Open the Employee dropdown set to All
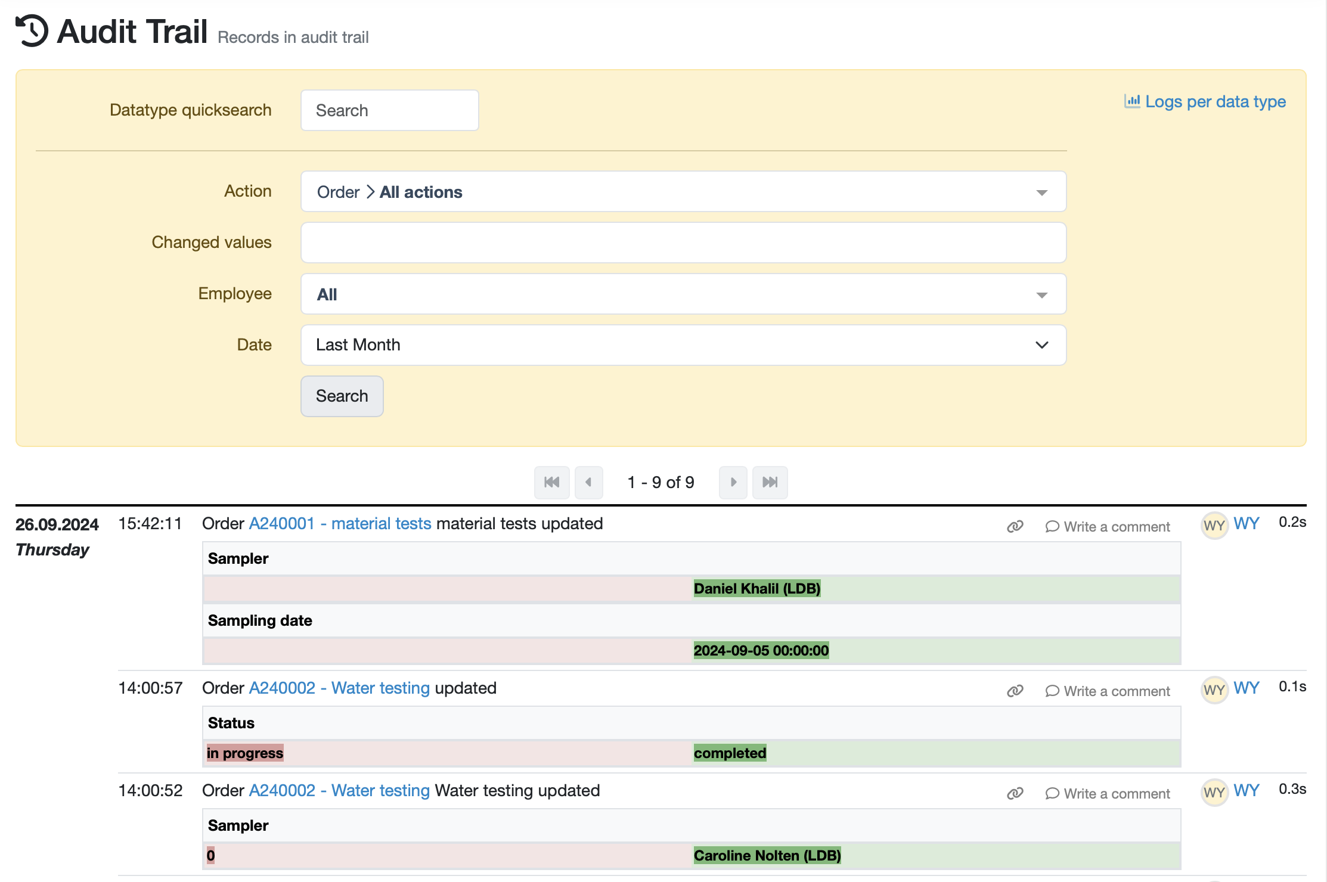This screenshot has height=882, width=1327. click(683, 294)
